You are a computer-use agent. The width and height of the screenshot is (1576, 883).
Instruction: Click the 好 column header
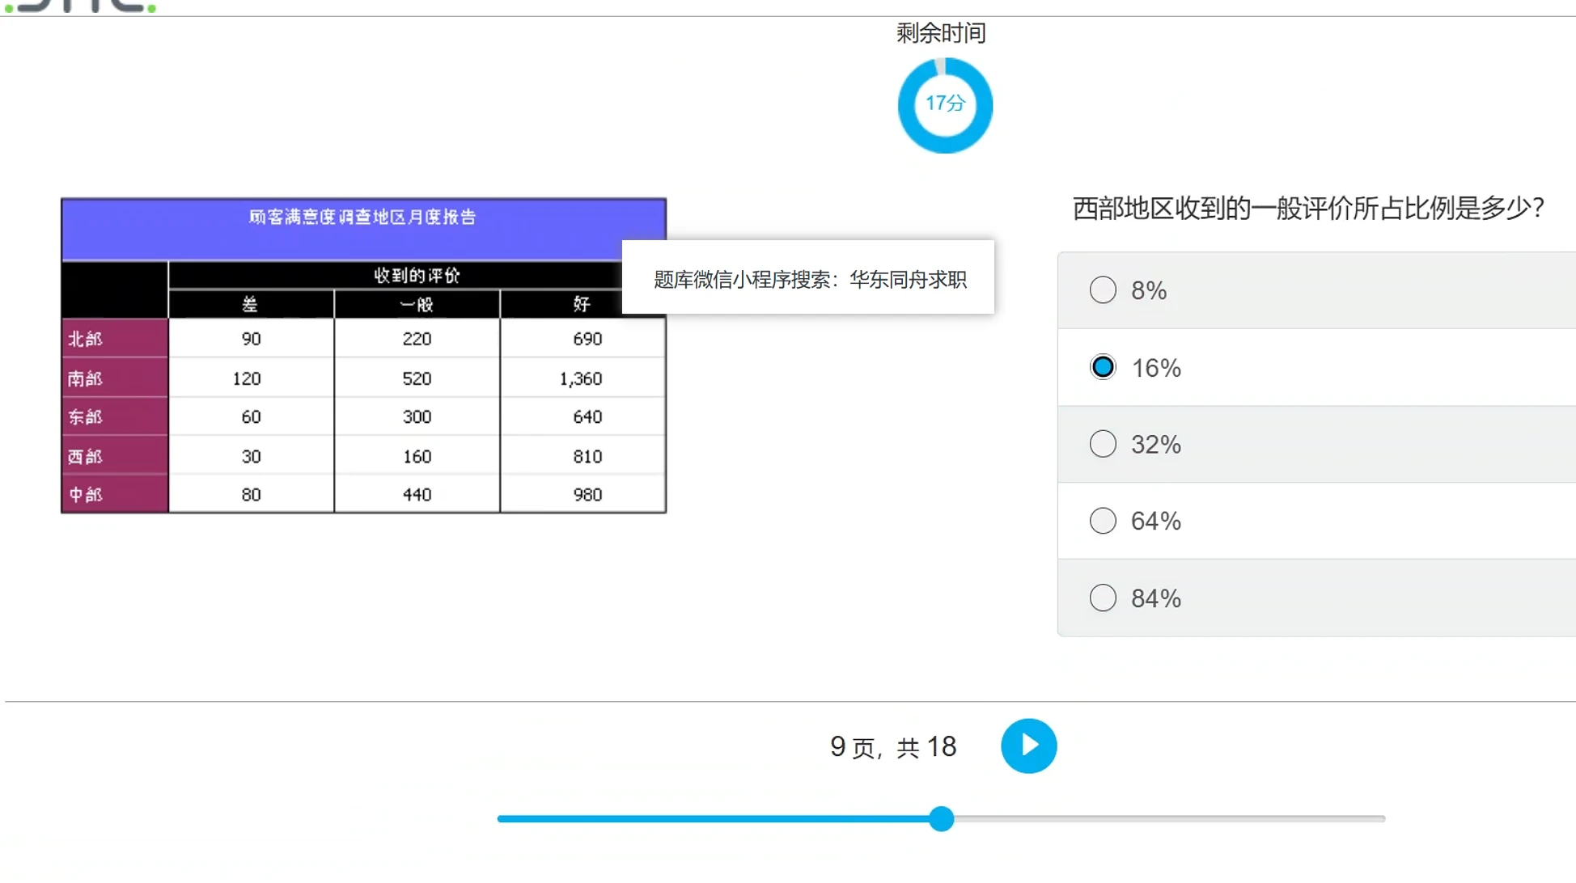coord(582,305)
